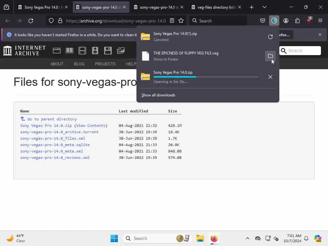The width and height of the screenshot is (328, 246).
Task: Open the PROJECTS menu item
Action: pyautogui.click(x=105, y=64)
